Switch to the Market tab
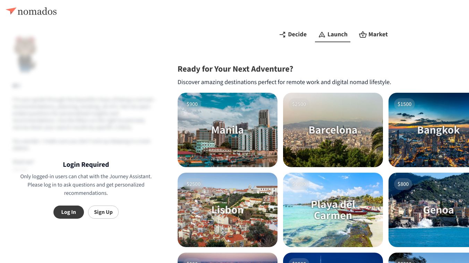This screenshot has width=469, height=263. pyautogui.click(x=373, y=34)
